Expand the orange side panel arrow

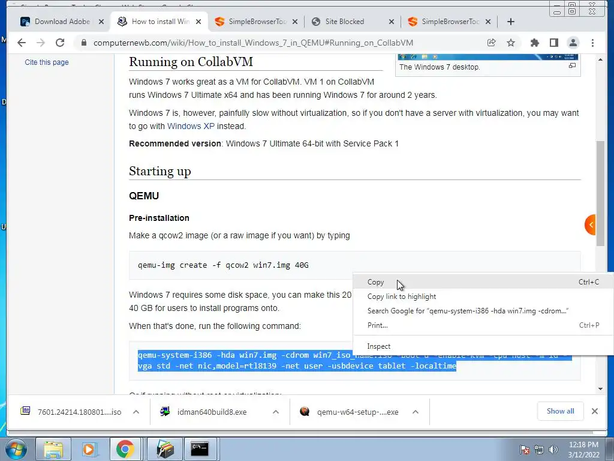590,224
